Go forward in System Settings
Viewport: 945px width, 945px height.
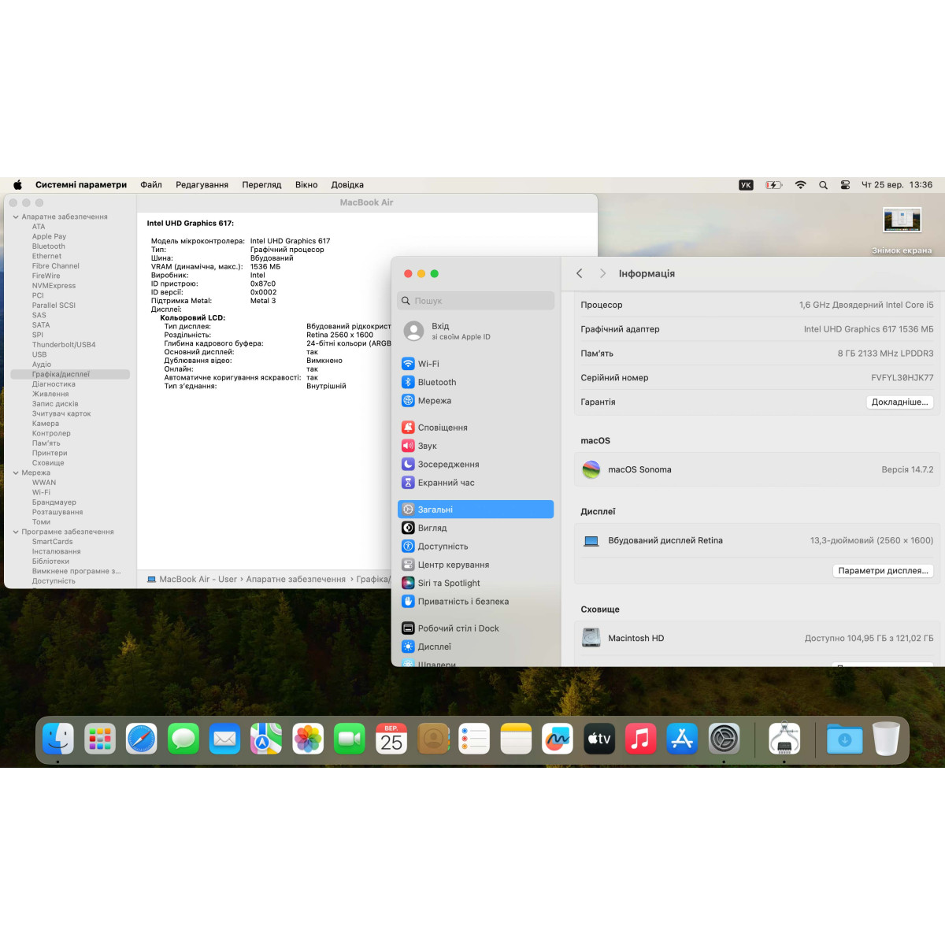click(602, 273)
